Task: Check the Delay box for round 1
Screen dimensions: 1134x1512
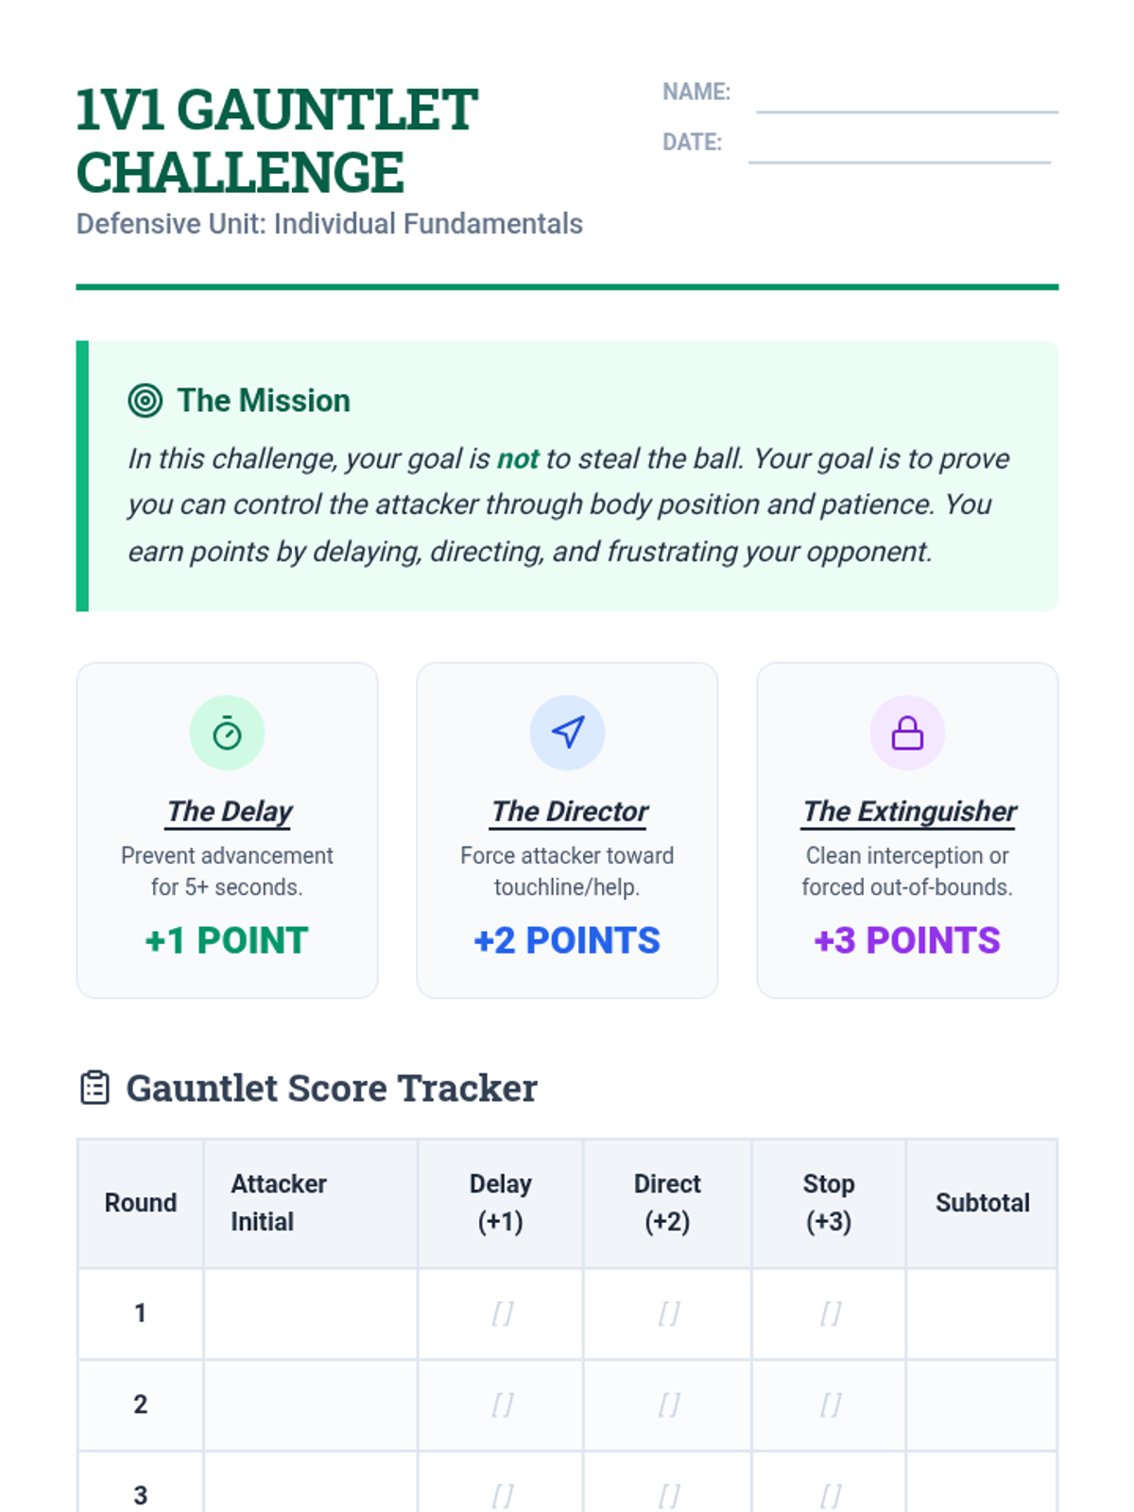Action: pos(501,1313)
